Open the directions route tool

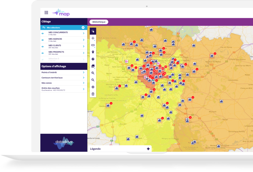(x=93, y=59)
